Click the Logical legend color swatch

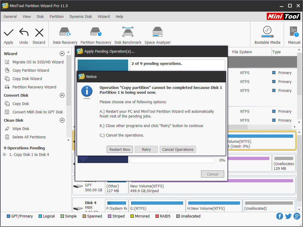click(40, 216)
